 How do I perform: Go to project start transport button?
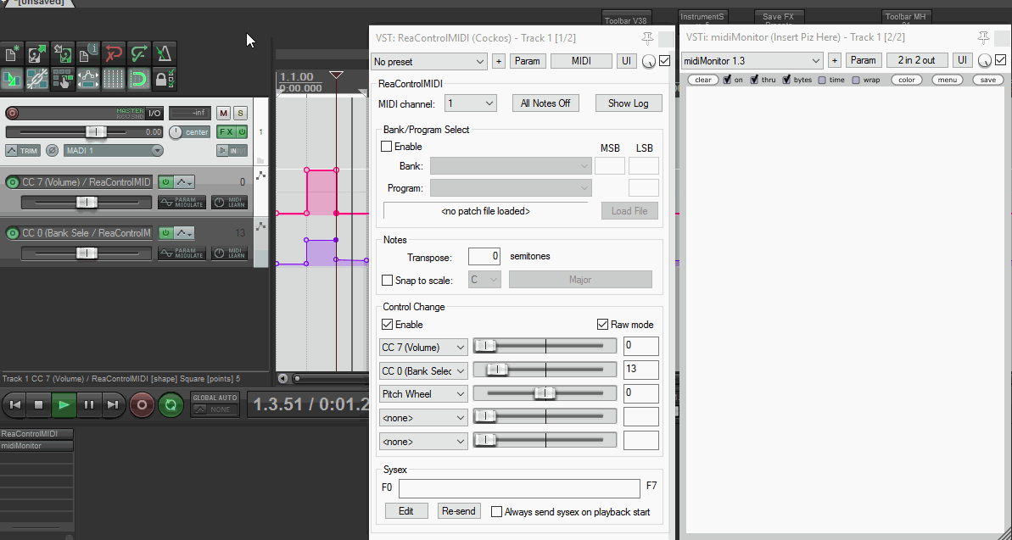[x=14, y=404]
